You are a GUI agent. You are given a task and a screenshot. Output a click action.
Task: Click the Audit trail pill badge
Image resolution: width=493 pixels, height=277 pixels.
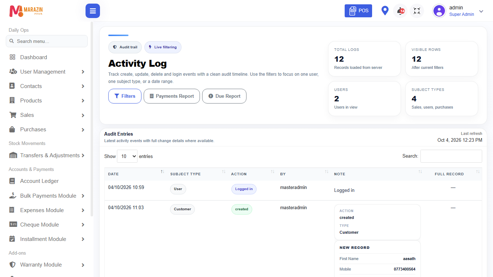pyautogui.click(x=125, y=47)
